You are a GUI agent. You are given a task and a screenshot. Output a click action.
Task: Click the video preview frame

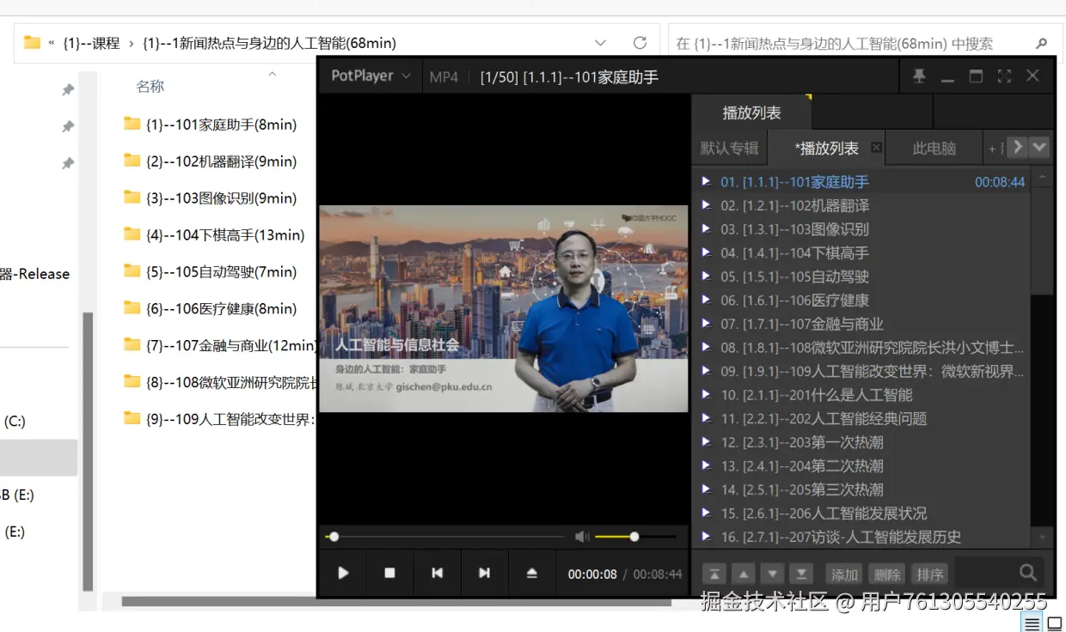coord(504,309)
